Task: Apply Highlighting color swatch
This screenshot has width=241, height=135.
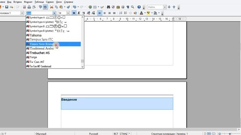Action: pyautogui.click(x=148, y=13)
